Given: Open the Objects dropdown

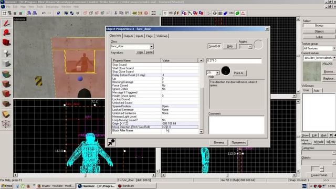Looking at the screenshot, I should [334, 162].
